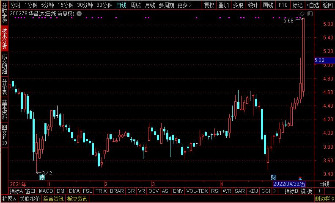This screenshot has height=203, width=335.
Task: Add stock with +自选 button
Action: (313, 5)
